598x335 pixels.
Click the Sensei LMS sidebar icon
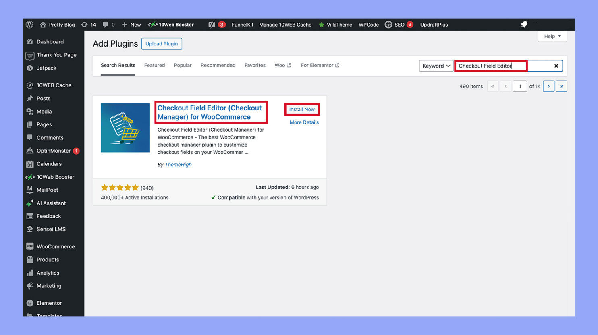30,229
